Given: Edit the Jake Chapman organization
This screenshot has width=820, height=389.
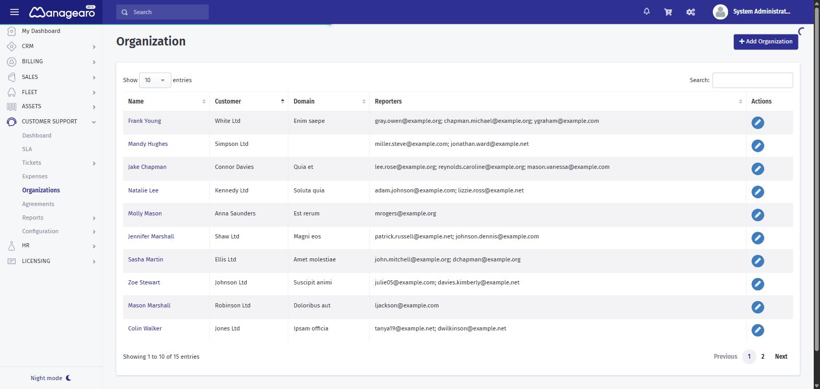Looking at the screenshot, I should 757,169.
